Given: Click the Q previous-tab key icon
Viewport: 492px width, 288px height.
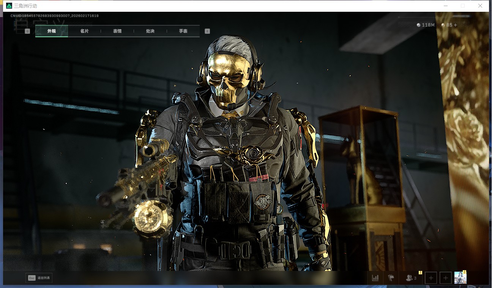Looking at the screenshot, I should point(27,31).
